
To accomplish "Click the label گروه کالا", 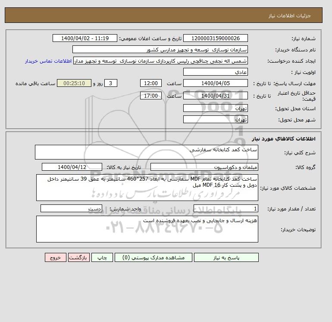I will pyautogui.click(x=306, y=167).
